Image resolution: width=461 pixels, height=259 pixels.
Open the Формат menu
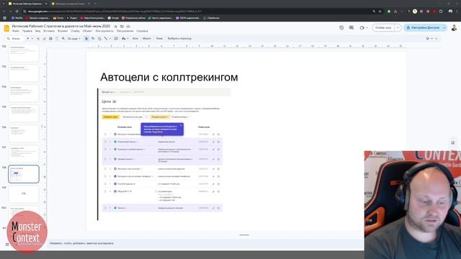point(63,31)
